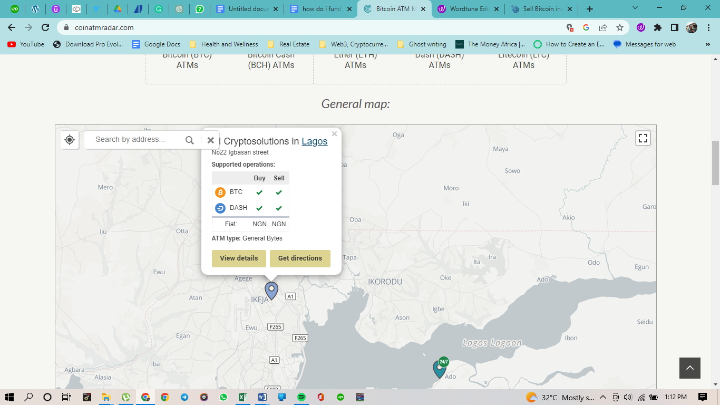Open Task View on the taskbar

point(66,397)
